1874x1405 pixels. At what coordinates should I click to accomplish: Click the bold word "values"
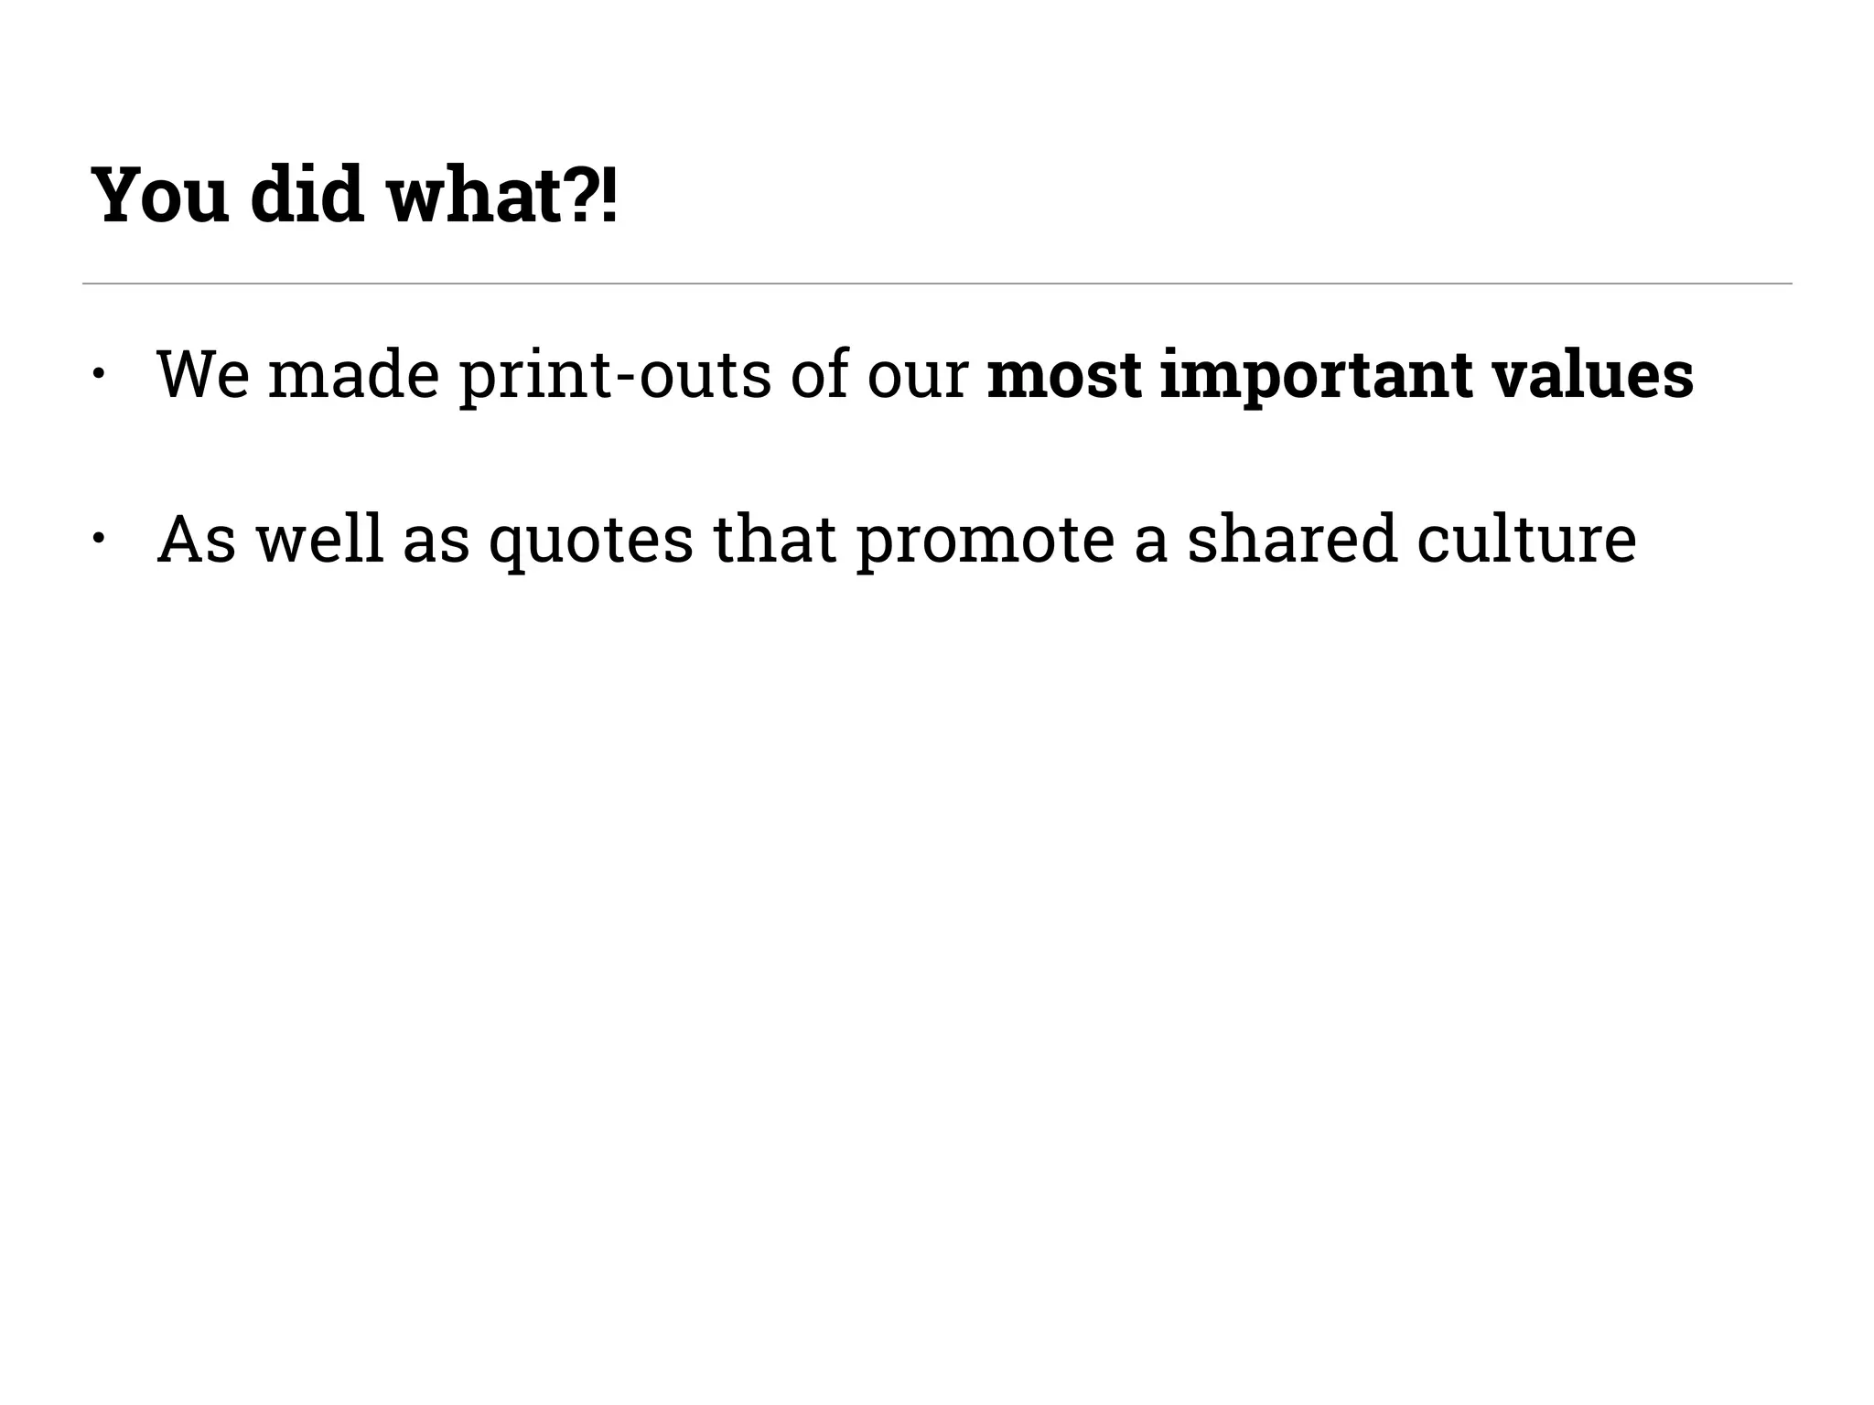[1592, 375]
